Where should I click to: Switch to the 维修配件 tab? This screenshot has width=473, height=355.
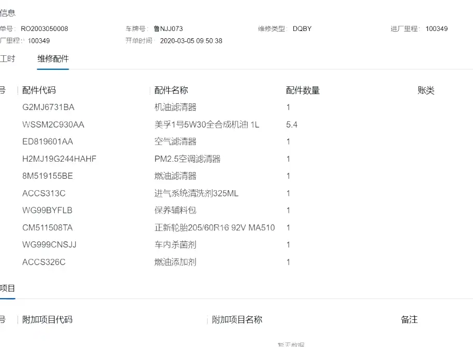[53, 58]
